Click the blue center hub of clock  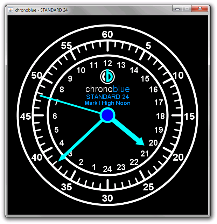click(x=107, y=115)
